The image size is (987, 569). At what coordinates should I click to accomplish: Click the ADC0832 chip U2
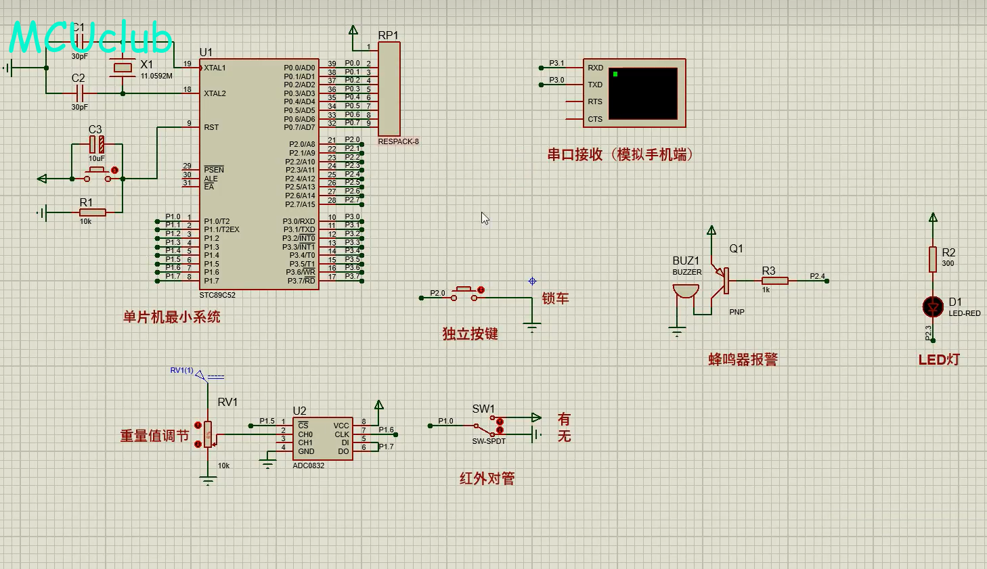[x=323, y=438]
